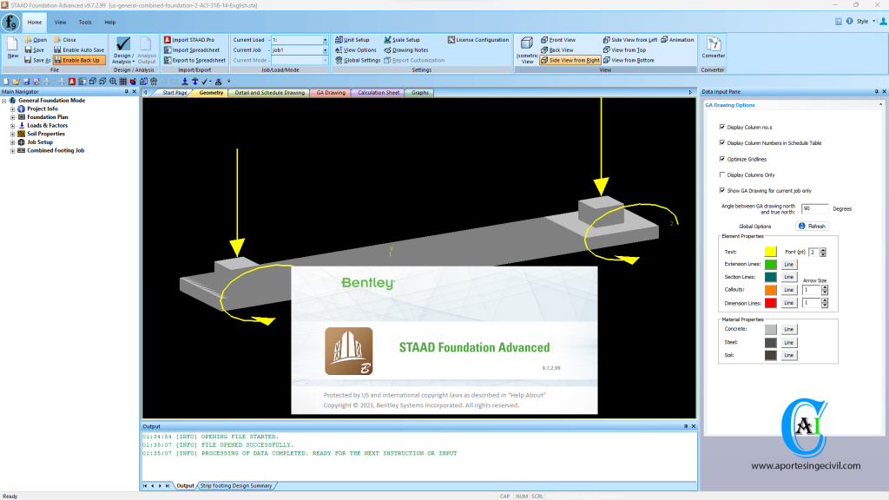Click the Refresh button for Global Options
889x500 pixels.
pos(812,226)
